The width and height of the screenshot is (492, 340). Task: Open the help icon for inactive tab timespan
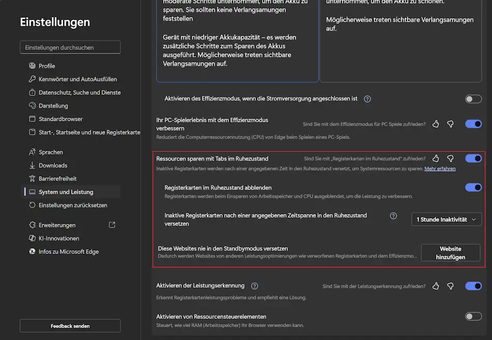tap(394, 216)
